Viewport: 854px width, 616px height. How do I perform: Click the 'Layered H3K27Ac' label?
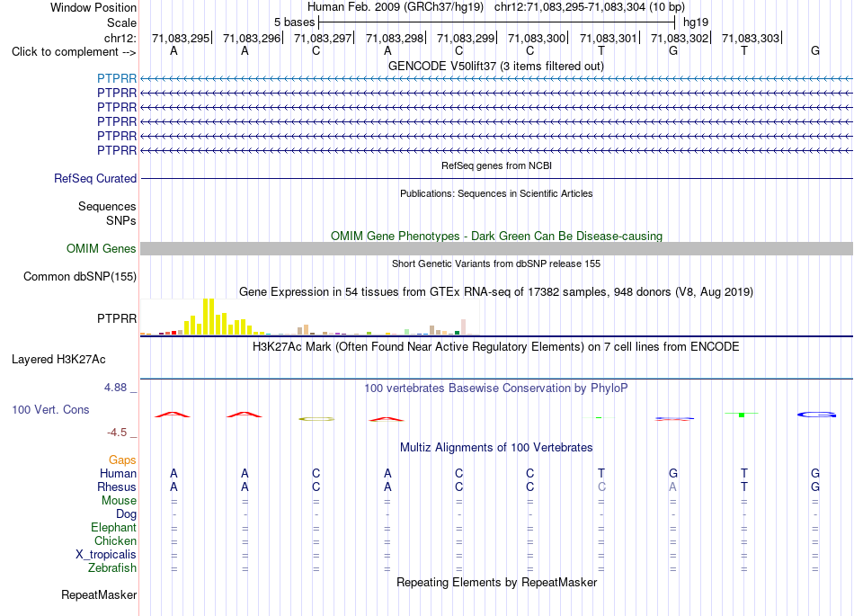(x=58, y=360)
